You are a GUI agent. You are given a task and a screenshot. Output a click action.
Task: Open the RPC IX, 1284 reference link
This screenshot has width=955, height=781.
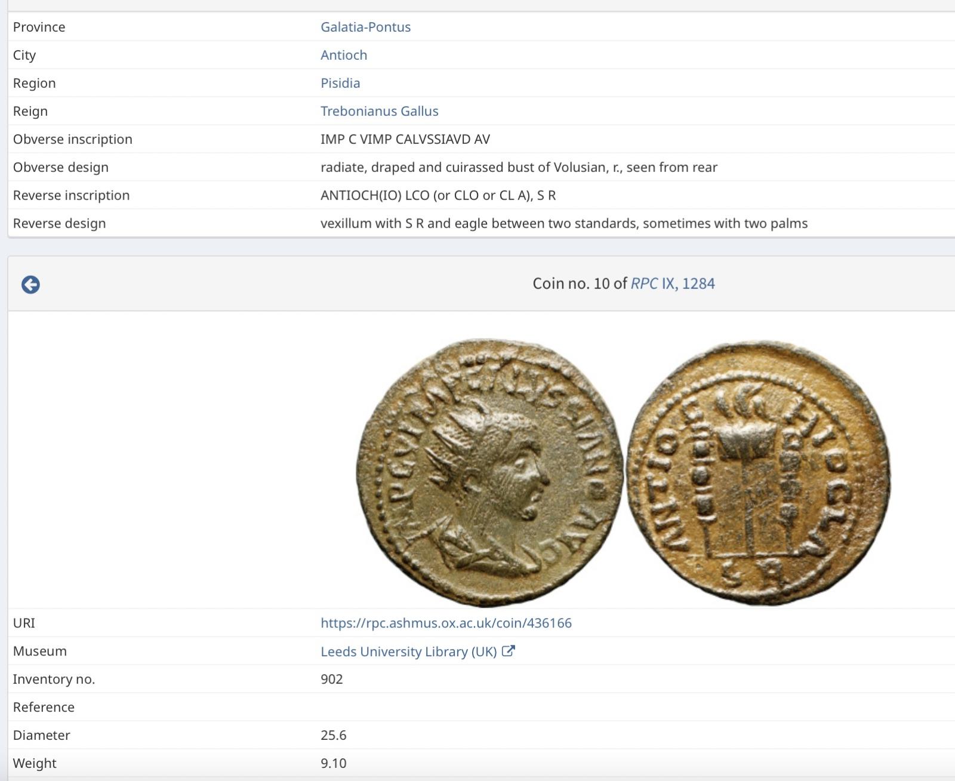click(672, 283)
